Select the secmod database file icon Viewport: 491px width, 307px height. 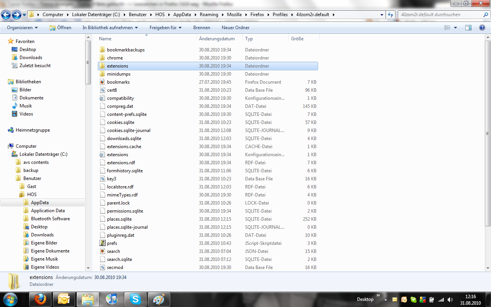point(102,267)
